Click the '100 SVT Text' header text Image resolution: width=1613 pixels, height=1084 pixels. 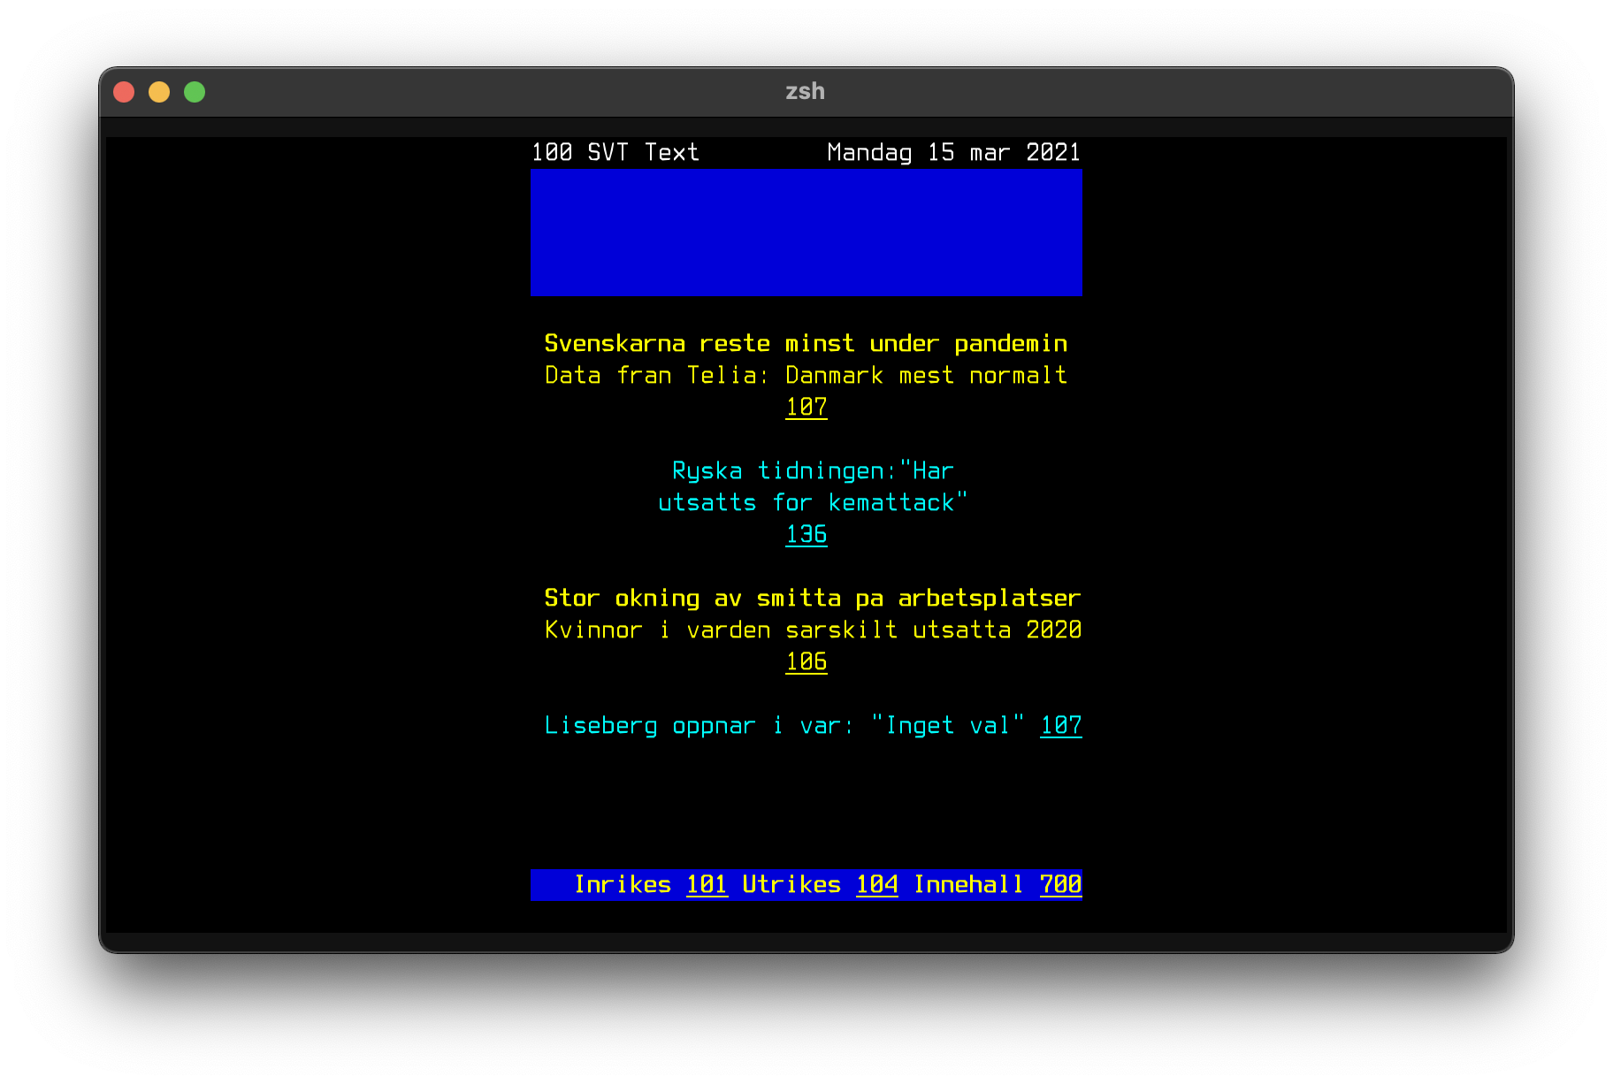tap(615, 152)
